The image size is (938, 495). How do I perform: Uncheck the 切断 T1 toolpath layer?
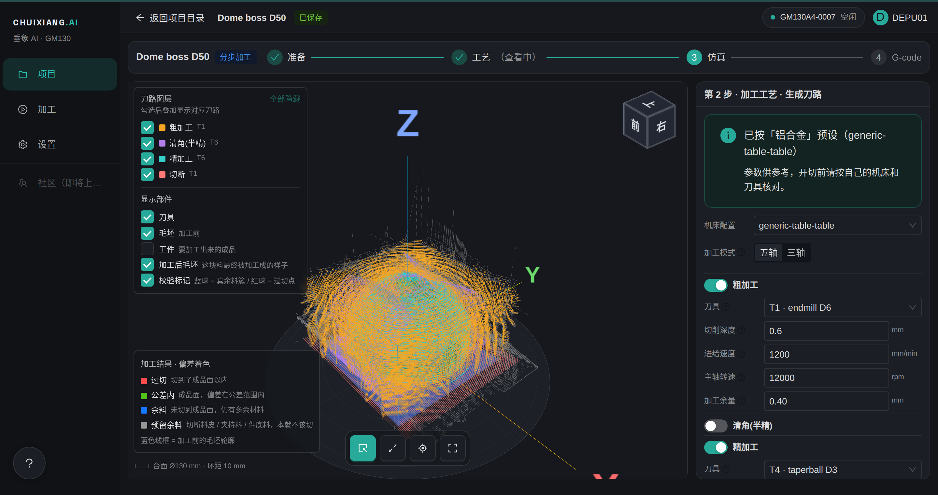coord(147,174)
